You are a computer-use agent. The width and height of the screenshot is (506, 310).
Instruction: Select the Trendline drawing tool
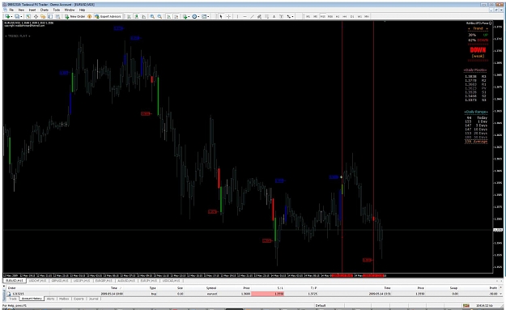pyautogui.click(x=252, y=16)
